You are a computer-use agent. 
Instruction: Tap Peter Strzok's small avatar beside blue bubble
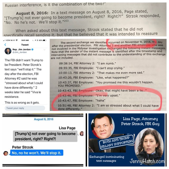click(6, 153)
